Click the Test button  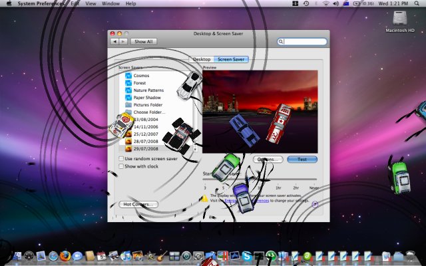coord(302,160)
